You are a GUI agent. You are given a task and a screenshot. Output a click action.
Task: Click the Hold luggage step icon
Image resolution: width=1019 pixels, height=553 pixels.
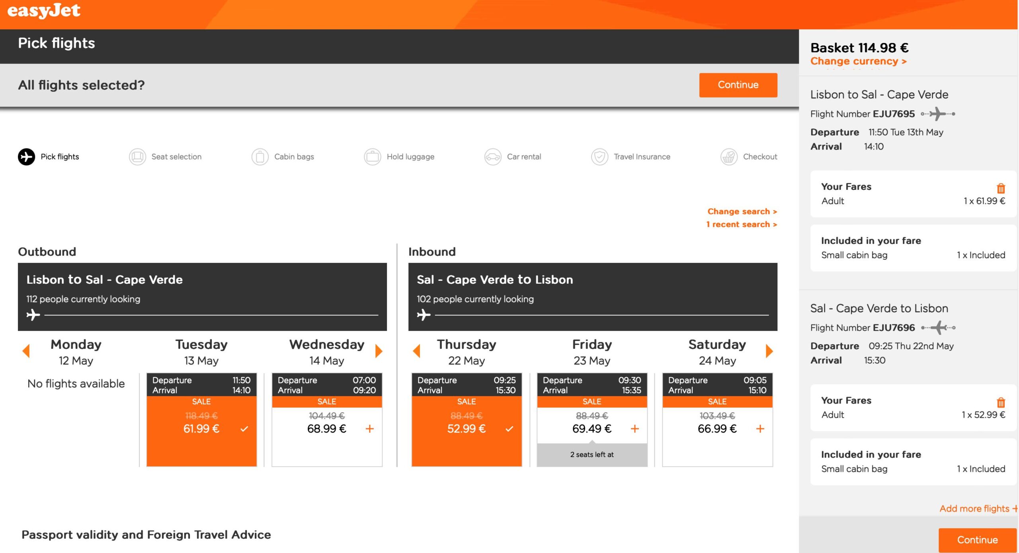(373, 157)
